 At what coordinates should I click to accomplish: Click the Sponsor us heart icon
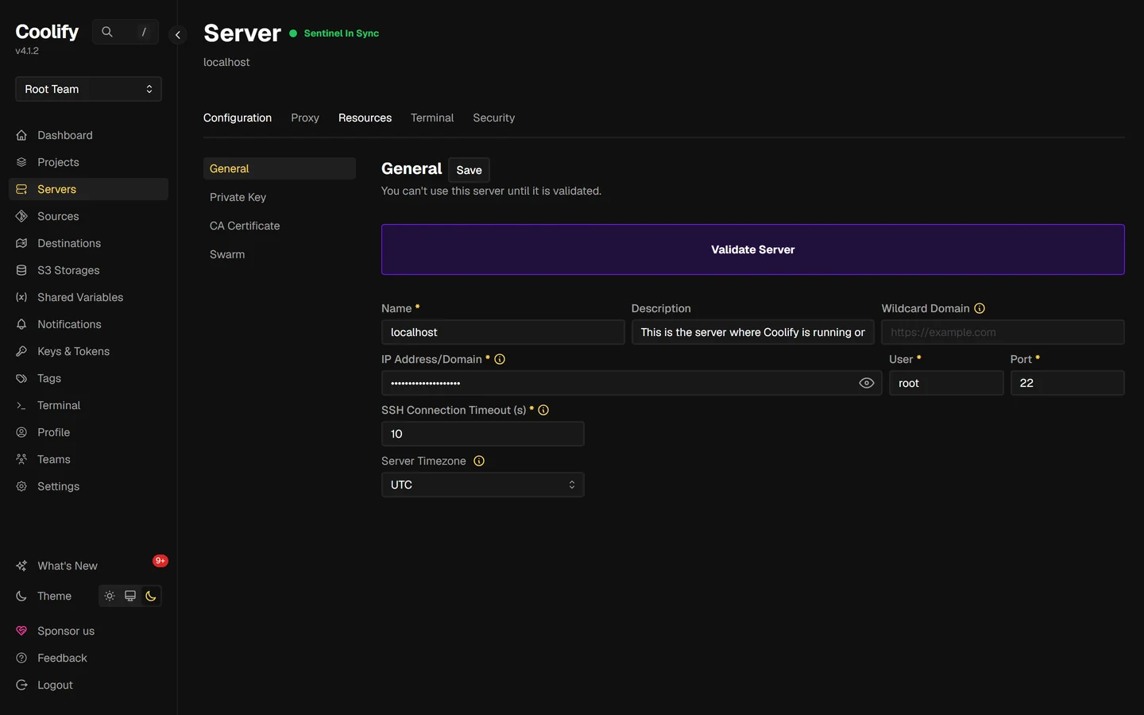click(21, 631)
